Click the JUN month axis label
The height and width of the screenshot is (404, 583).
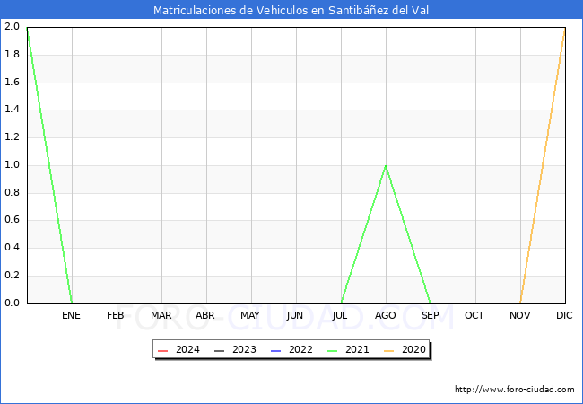[x=295, y=315]
